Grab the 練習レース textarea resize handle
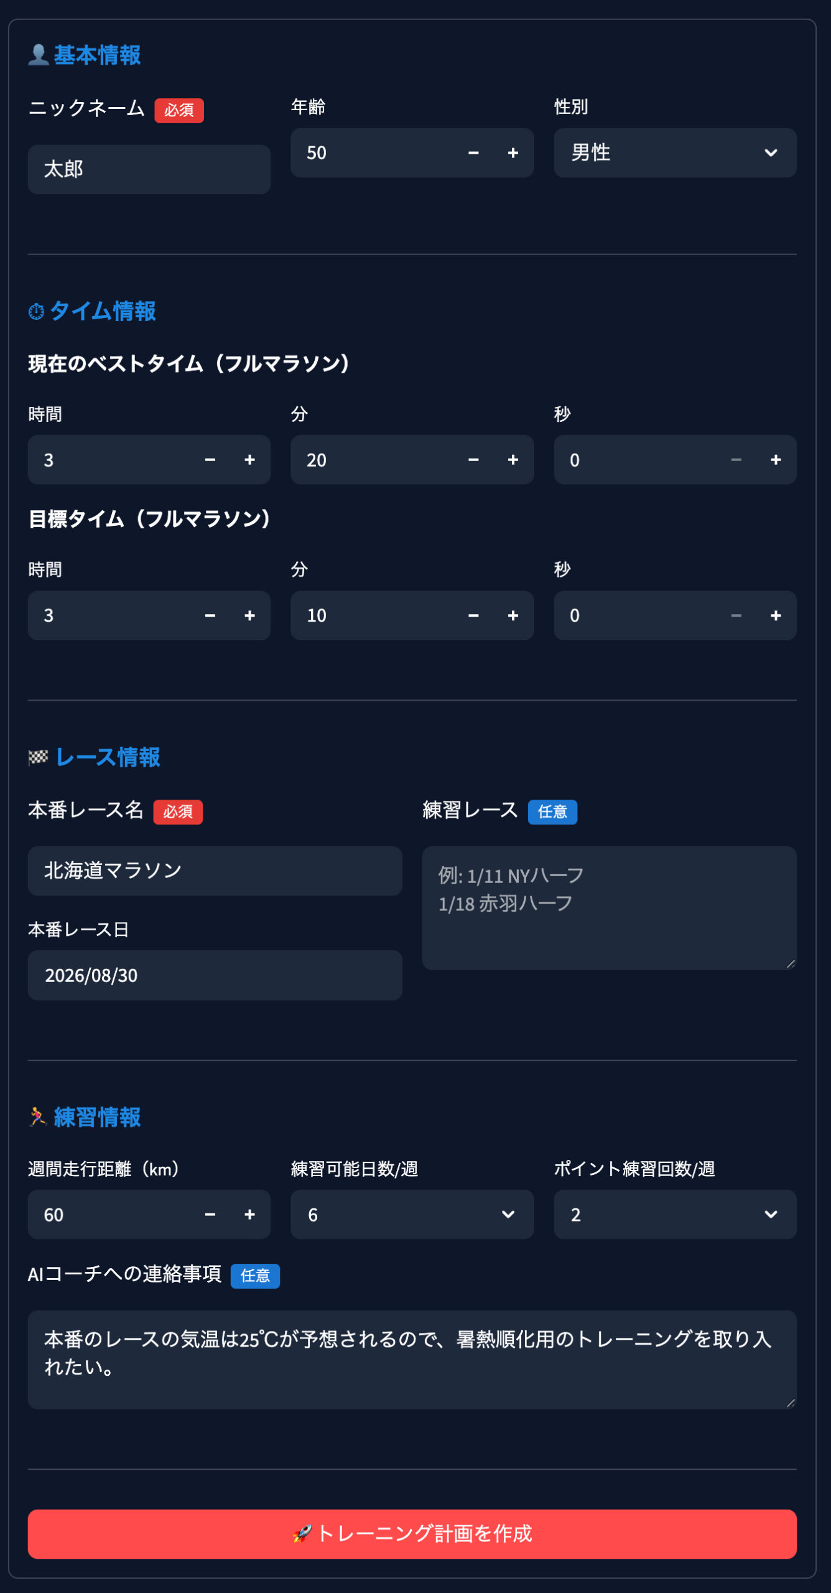The width and height of the screenshot is (831, 1593). click(791, 964)
